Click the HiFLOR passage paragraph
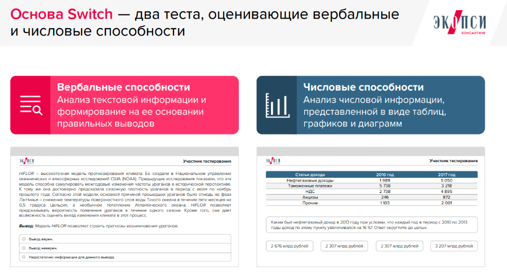The width and height of the screenshot is (507, 274). [125, 195]
